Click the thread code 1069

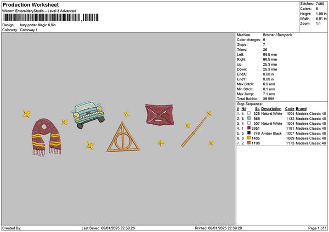(x=290, y=138)
